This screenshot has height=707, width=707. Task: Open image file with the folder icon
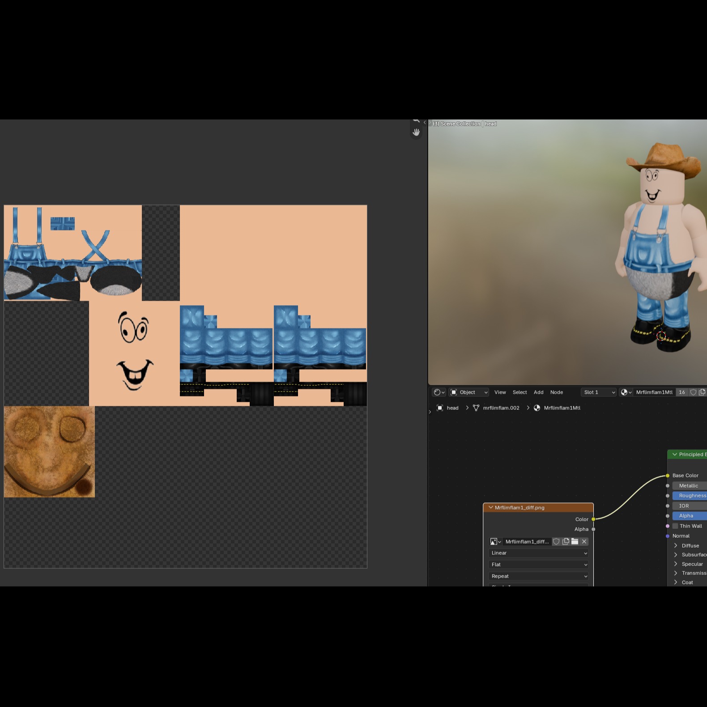[575, 542]
